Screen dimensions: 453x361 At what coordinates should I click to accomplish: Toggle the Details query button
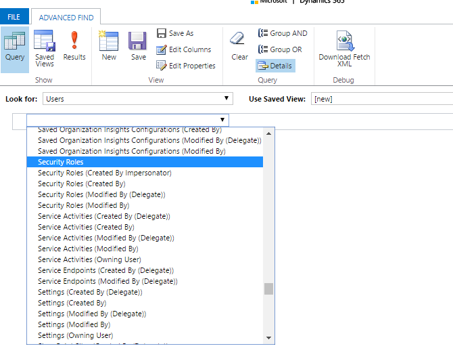coord(275,66)
